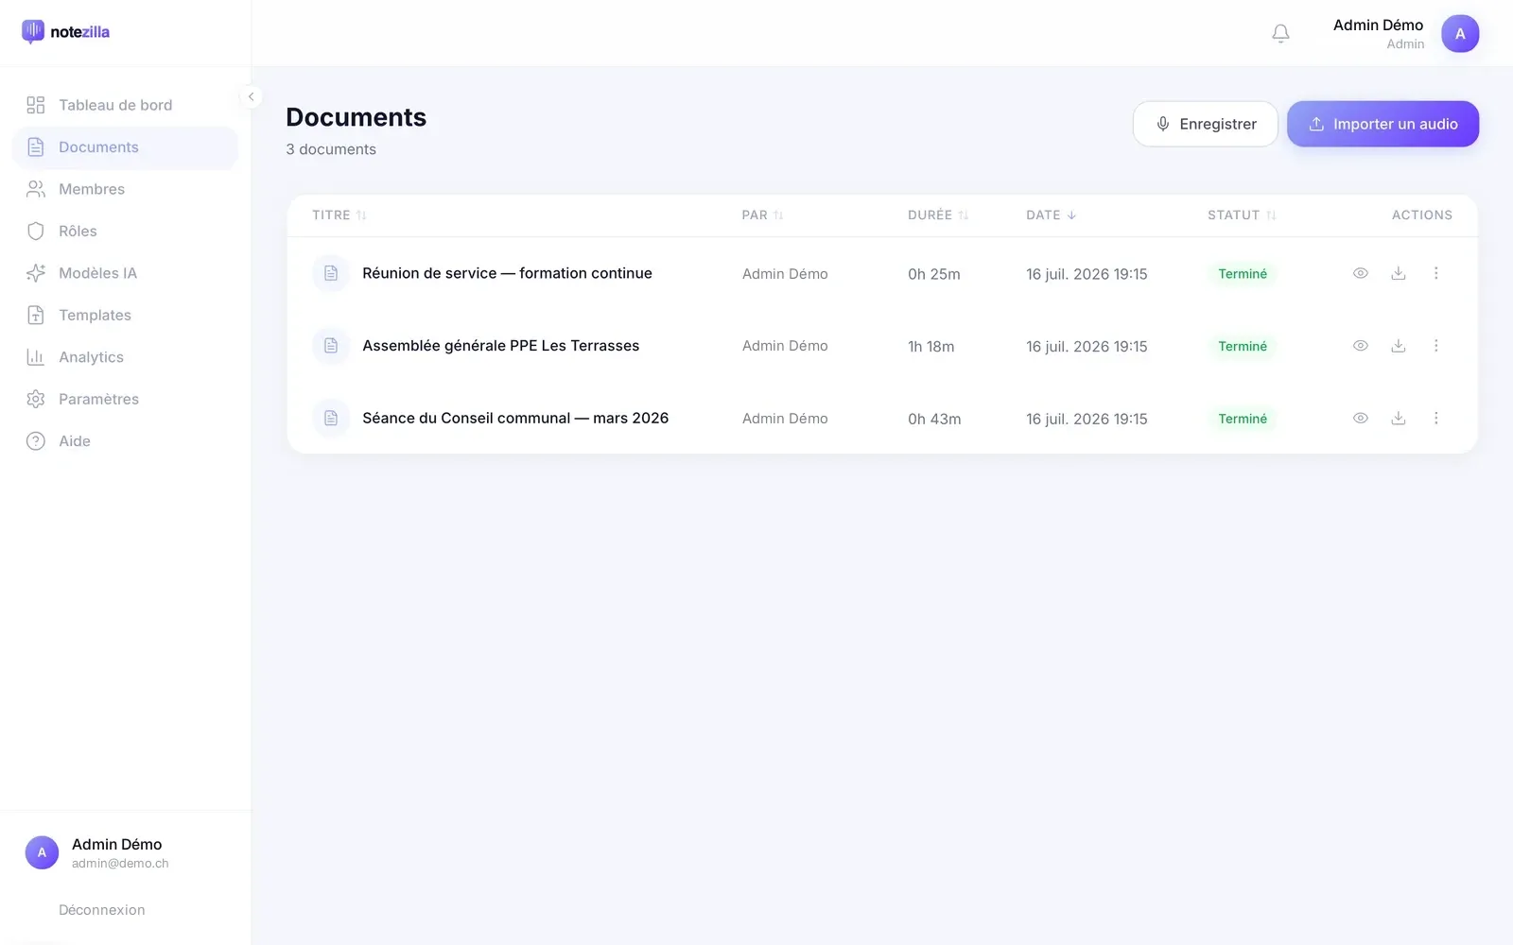Click the notezilla logo
This screenshot has height=945, width=1513.
(x=66, y=32)
